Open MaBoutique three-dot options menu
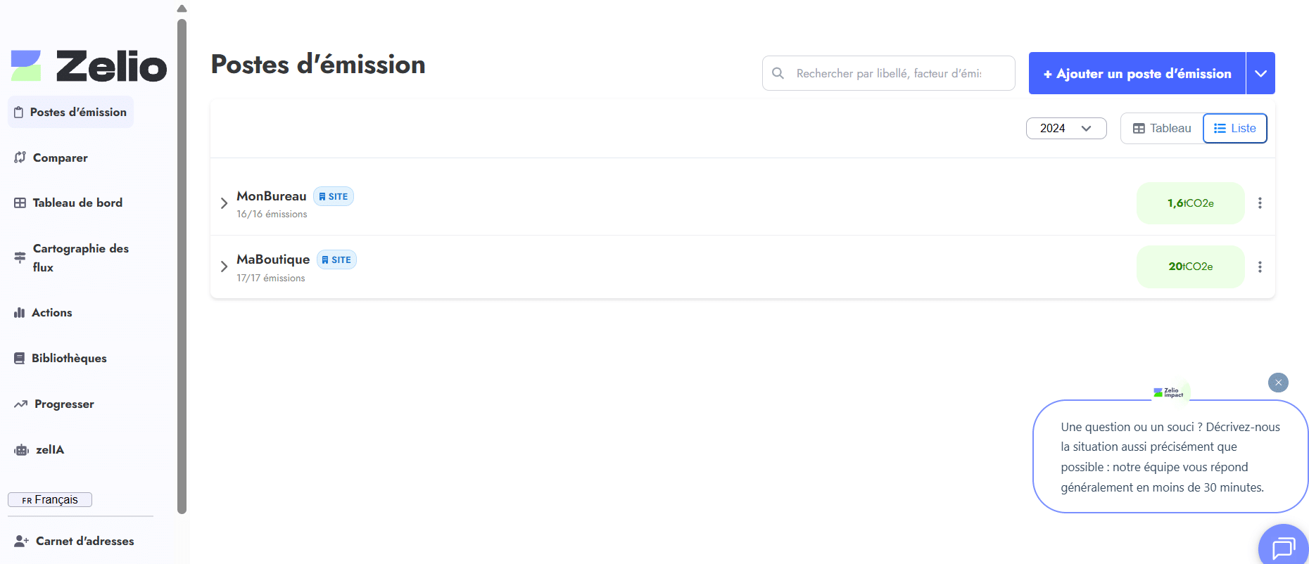 click(1260, 267)
